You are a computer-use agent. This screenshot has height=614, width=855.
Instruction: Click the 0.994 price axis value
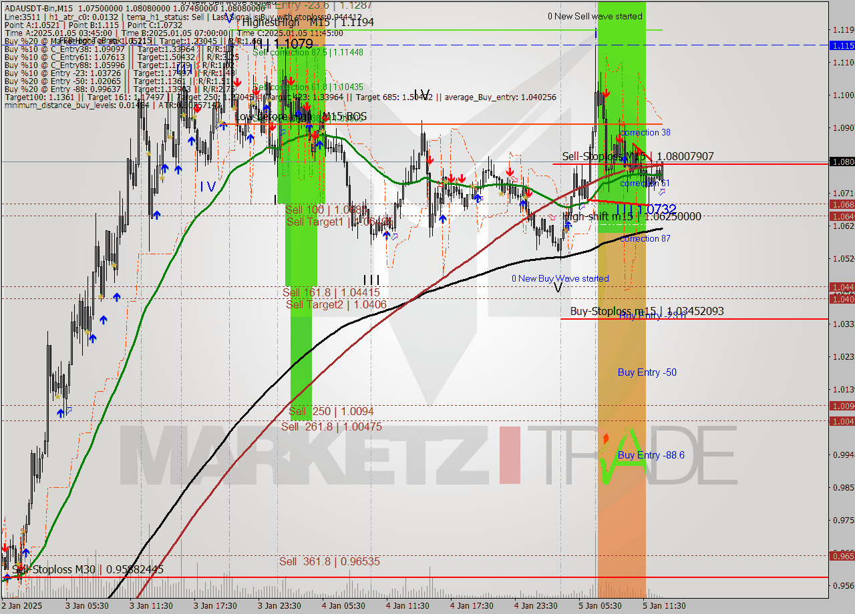pyautogui.click(x=843, y=454)
